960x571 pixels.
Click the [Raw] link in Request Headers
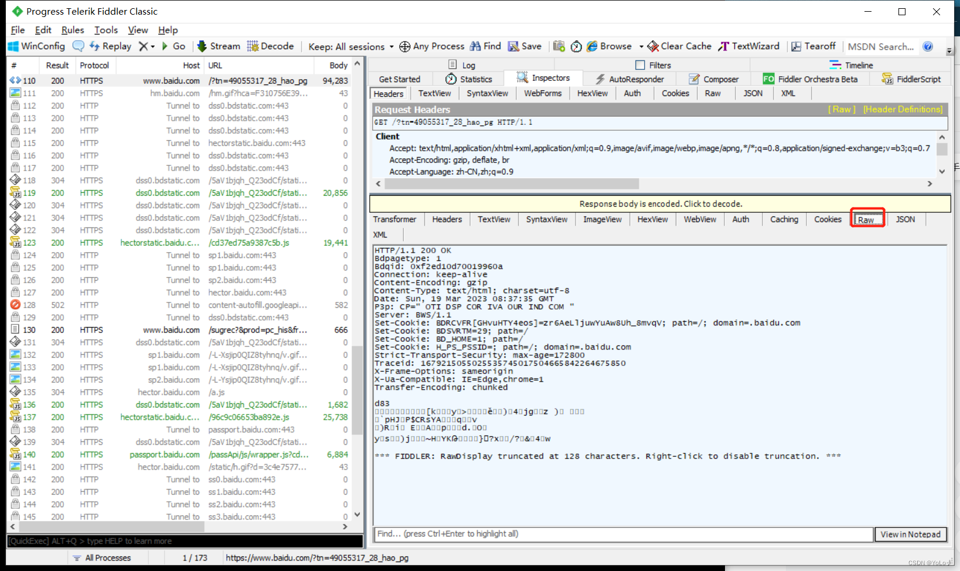[842, 109]
